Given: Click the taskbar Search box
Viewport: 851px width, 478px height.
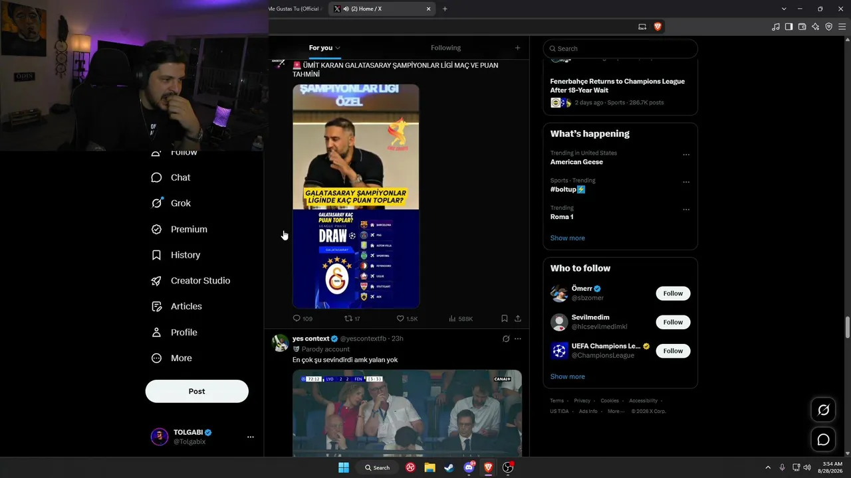Looking at the screenshot, I should tap(378, 467).
